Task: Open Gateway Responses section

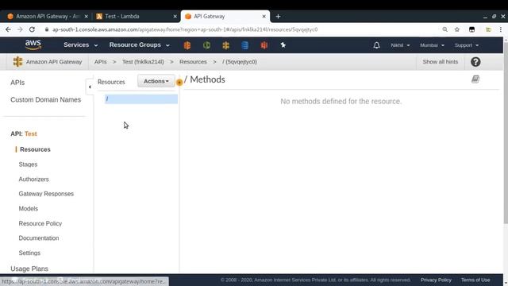Action: click(x=46, y=194)
